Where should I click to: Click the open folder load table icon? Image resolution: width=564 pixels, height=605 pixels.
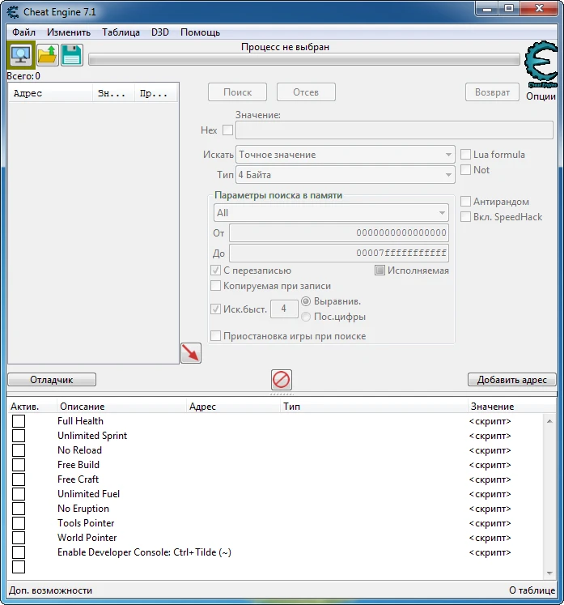point(48,55)
